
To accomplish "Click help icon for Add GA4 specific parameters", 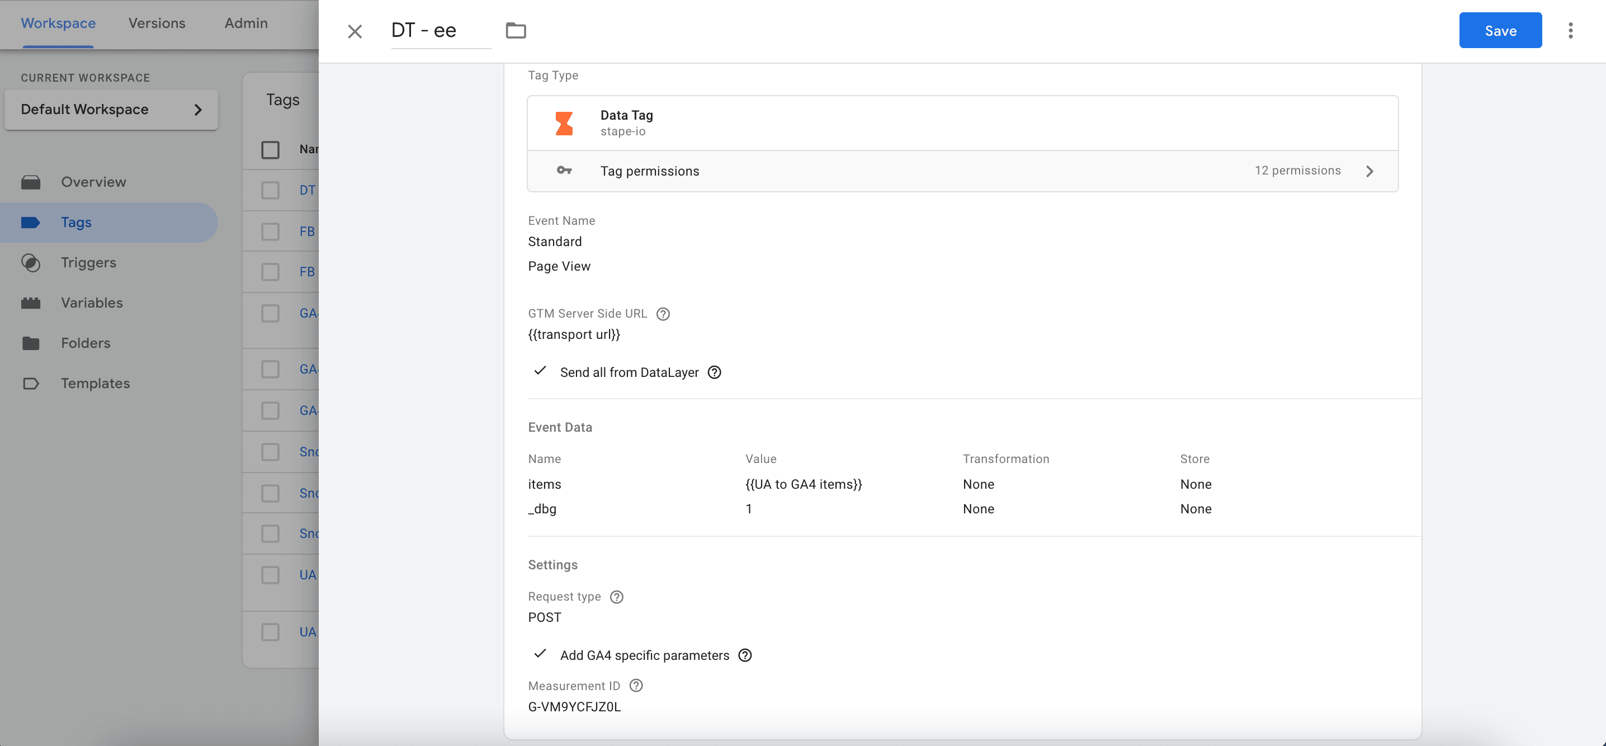I will pyautogui.click(x=744, y=655).
